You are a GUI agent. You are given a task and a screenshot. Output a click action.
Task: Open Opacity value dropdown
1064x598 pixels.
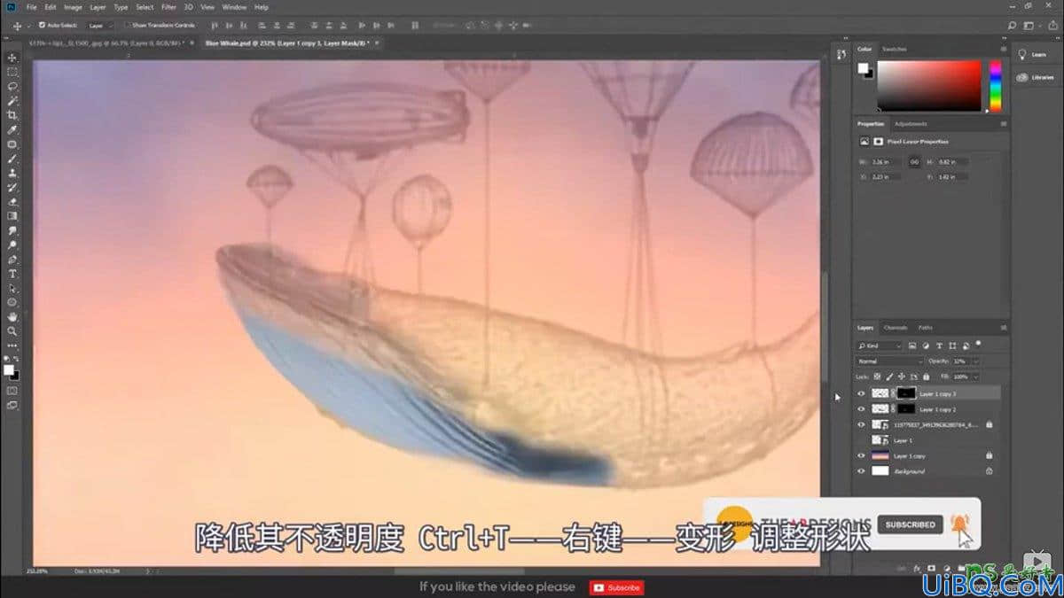click(976, 361)
